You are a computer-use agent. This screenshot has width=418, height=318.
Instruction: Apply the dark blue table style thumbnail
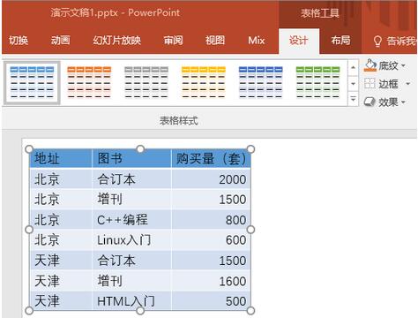tap(261, 82)
